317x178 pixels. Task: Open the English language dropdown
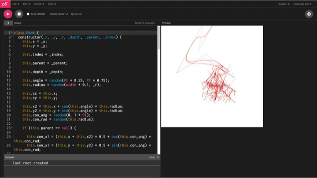point(284,4)
